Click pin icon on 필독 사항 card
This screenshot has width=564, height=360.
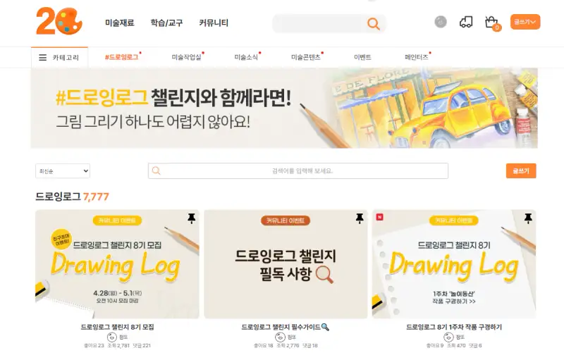click(x=360, y=218)
